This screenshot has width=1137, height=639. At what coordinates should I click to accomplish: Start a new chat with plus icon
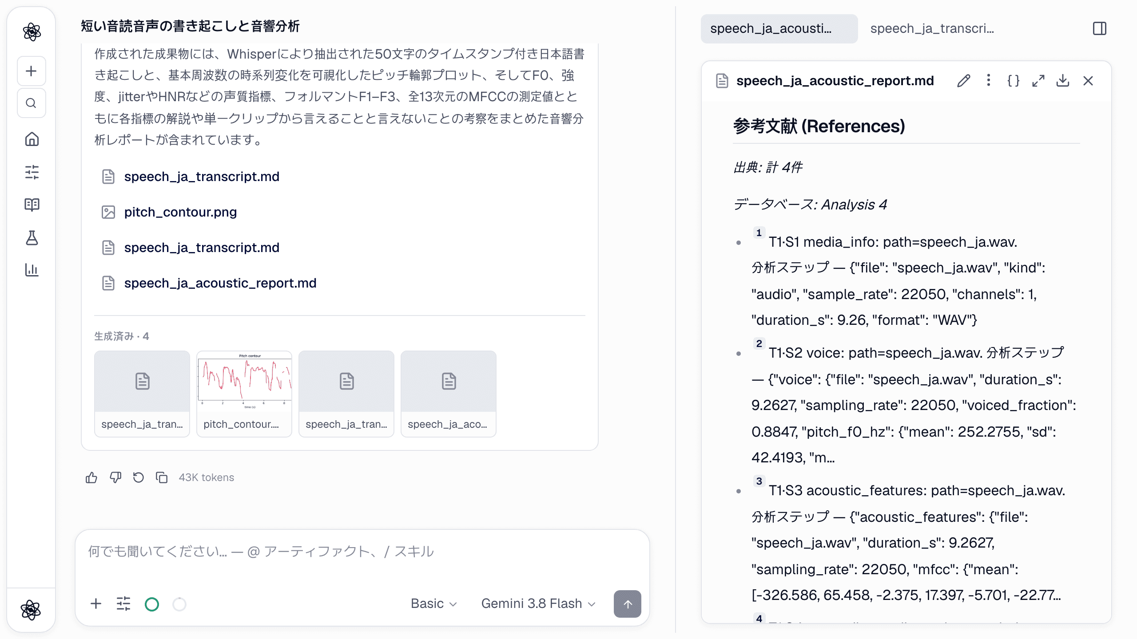coord(32,71)
